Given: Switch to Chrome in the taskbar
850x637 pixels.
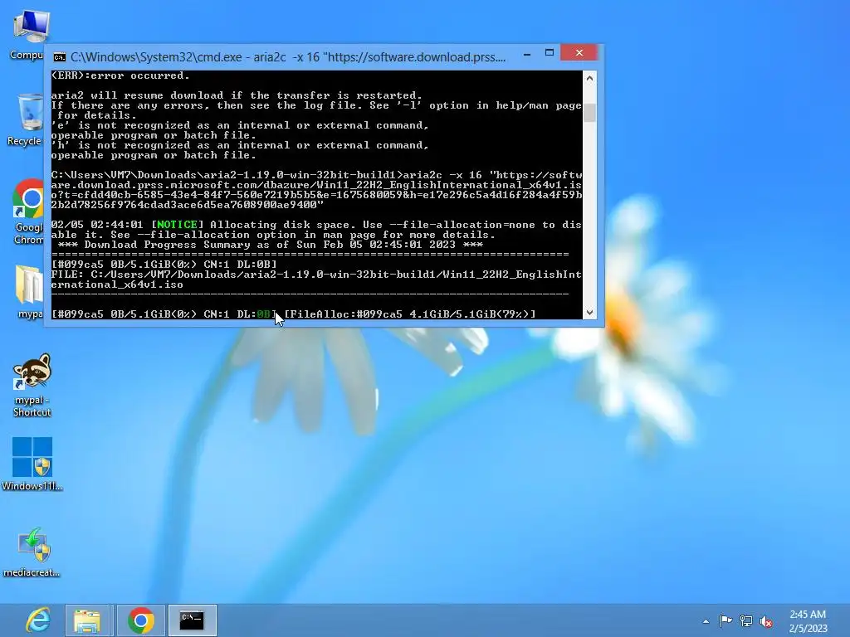Looking at the screenshot, I should (141, 620).
